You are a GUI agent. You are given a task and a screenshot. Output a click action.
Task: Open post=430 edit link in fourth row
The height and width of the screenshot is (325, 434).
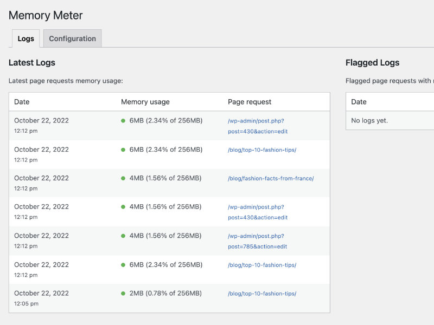click(x=257, y=212)
